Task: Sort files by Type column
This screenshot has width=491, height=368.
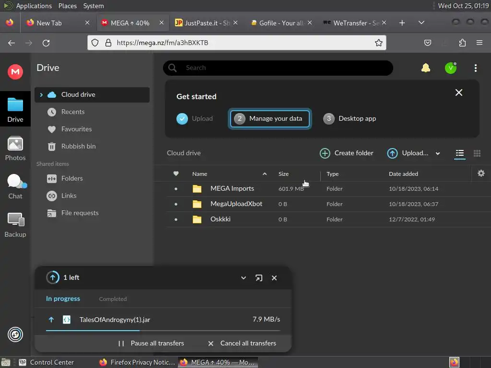Action: 332,173
